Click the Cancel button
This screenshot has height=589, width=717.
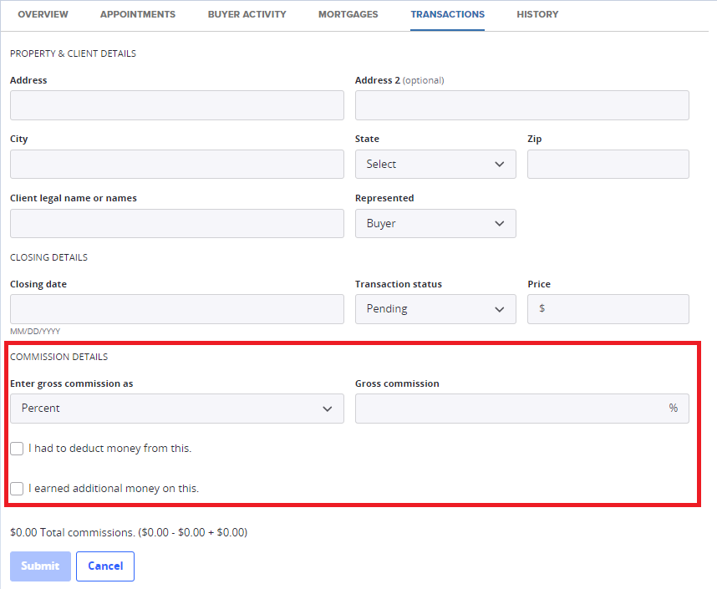point(105,566)
